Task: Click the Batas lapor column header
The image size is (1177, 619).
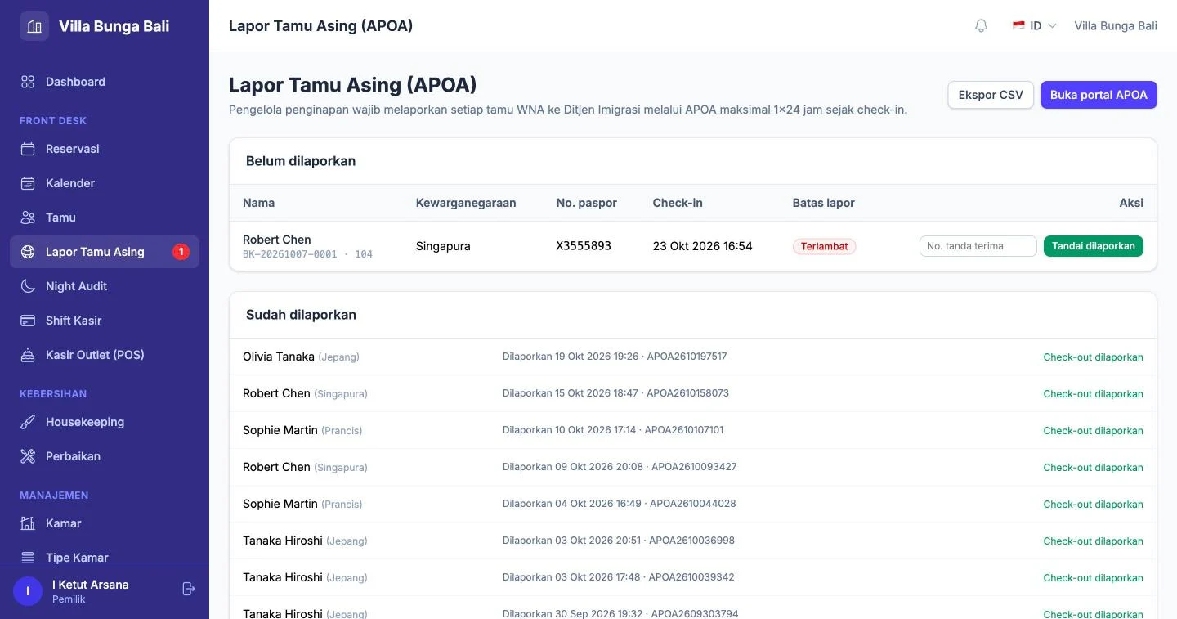Action: coord(823,203)
